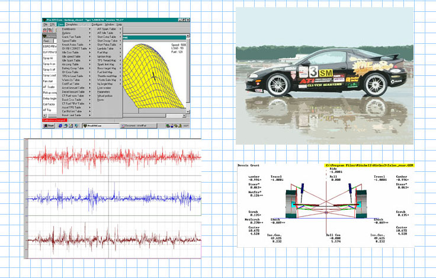Open the Templates menu

(72, 24)
